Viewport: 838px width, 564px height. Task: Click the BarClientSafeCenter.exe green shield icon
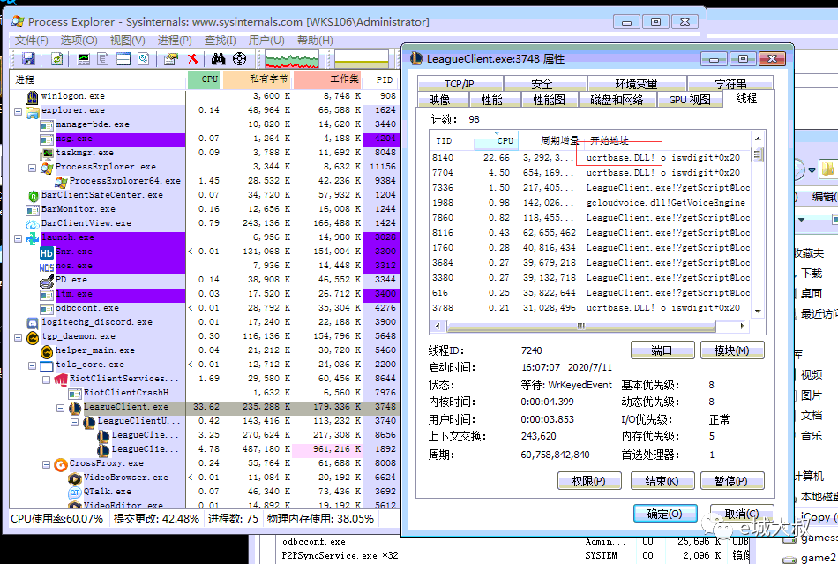pos(34,196)
